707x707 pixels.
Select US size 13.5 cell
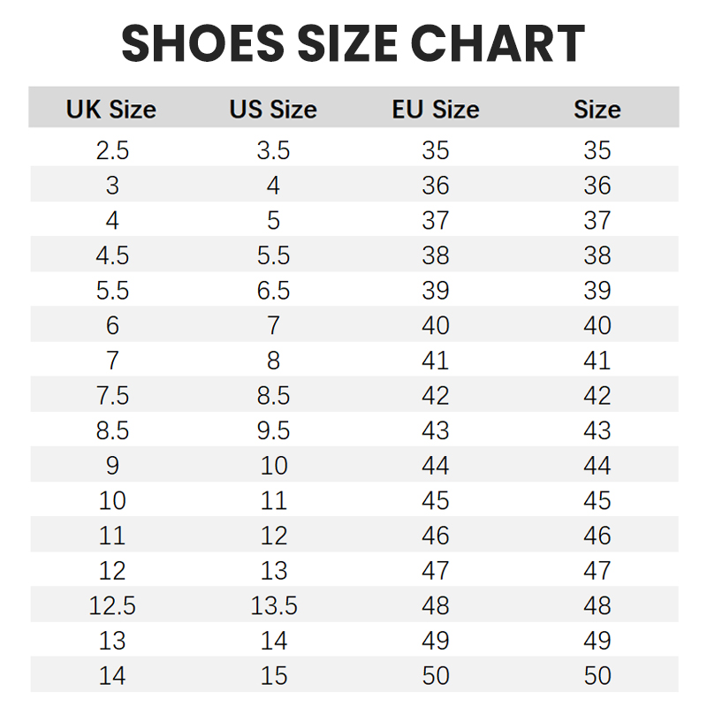coord(274,605)
